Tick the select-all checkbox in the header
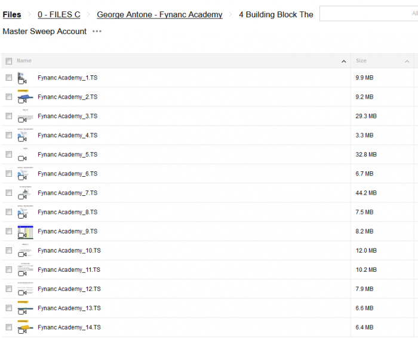This screenshot has width=418, height=338. [9, 61]
